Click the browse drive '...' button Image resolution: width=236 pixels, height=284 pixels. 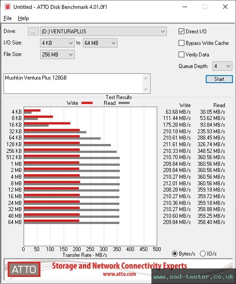tap(33, 32)
